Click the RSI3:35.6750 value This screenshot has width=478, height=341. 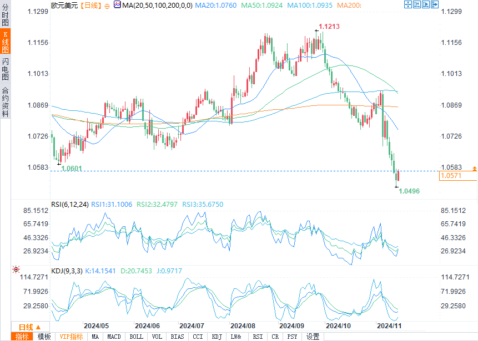203,204
